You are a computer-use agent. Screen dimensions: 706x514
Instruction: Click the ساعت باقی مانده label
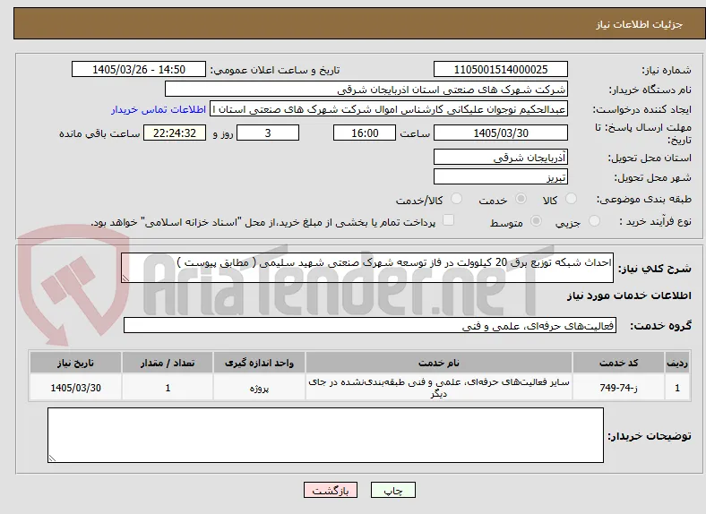coord(99,133)
